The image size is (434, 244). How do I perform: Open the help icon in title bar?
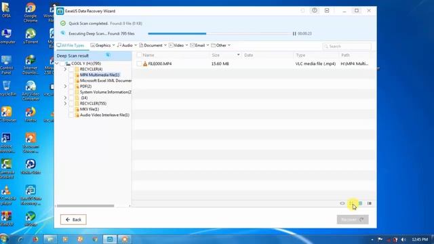[x=315, y=11]
